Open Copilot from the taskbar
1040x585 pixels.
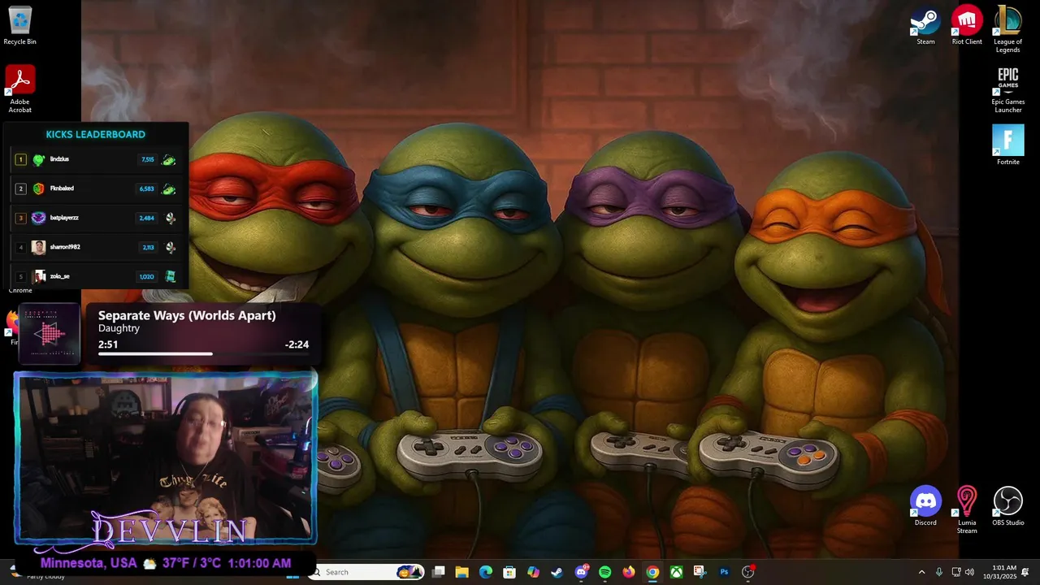[x=533, y=572]
